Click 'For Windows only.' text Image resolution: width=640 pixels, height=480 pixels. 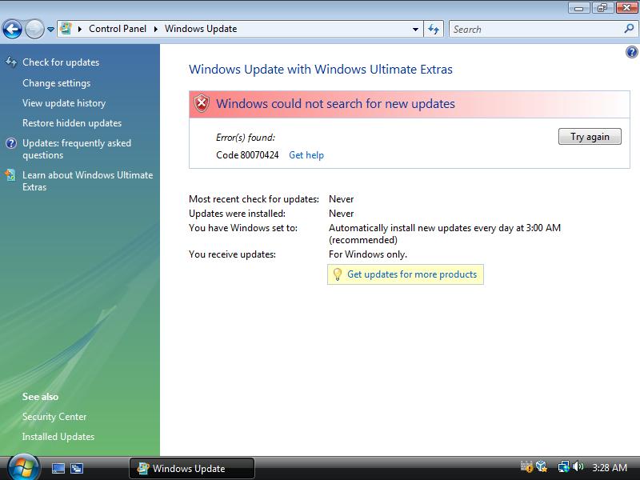[x=368, y=254]
